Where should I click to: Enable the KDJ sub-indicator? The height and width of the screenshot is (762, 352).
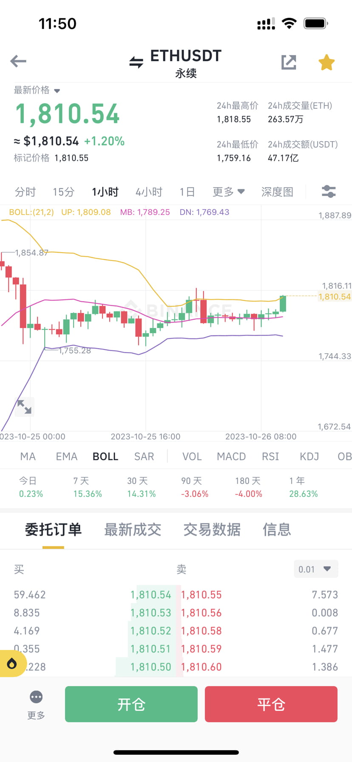pos(309,456)
